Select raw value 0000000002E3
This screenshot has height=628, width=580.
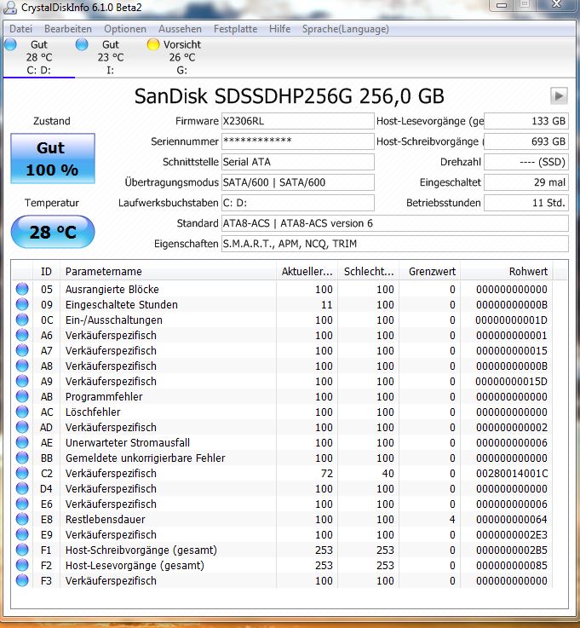[x=512, y=534]
